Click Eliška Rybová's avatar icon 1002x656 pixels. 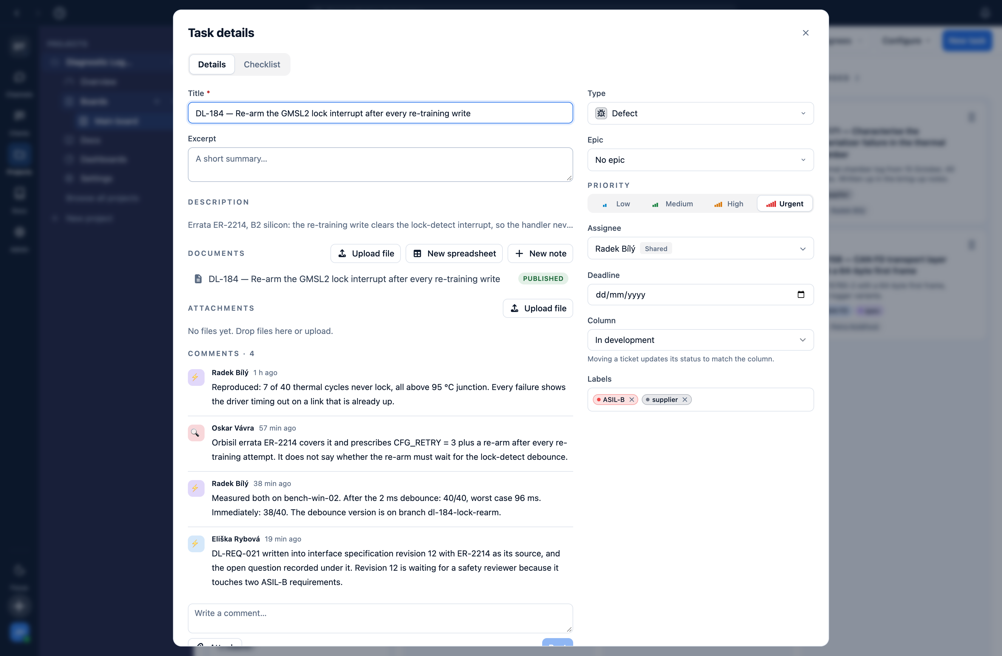196,544
